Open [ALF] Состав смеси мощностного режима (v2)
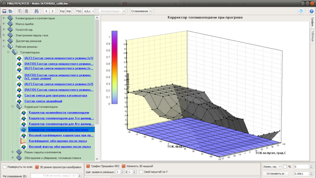The height and width of the screenshot is (178, 316). click(x=59, y=84)
